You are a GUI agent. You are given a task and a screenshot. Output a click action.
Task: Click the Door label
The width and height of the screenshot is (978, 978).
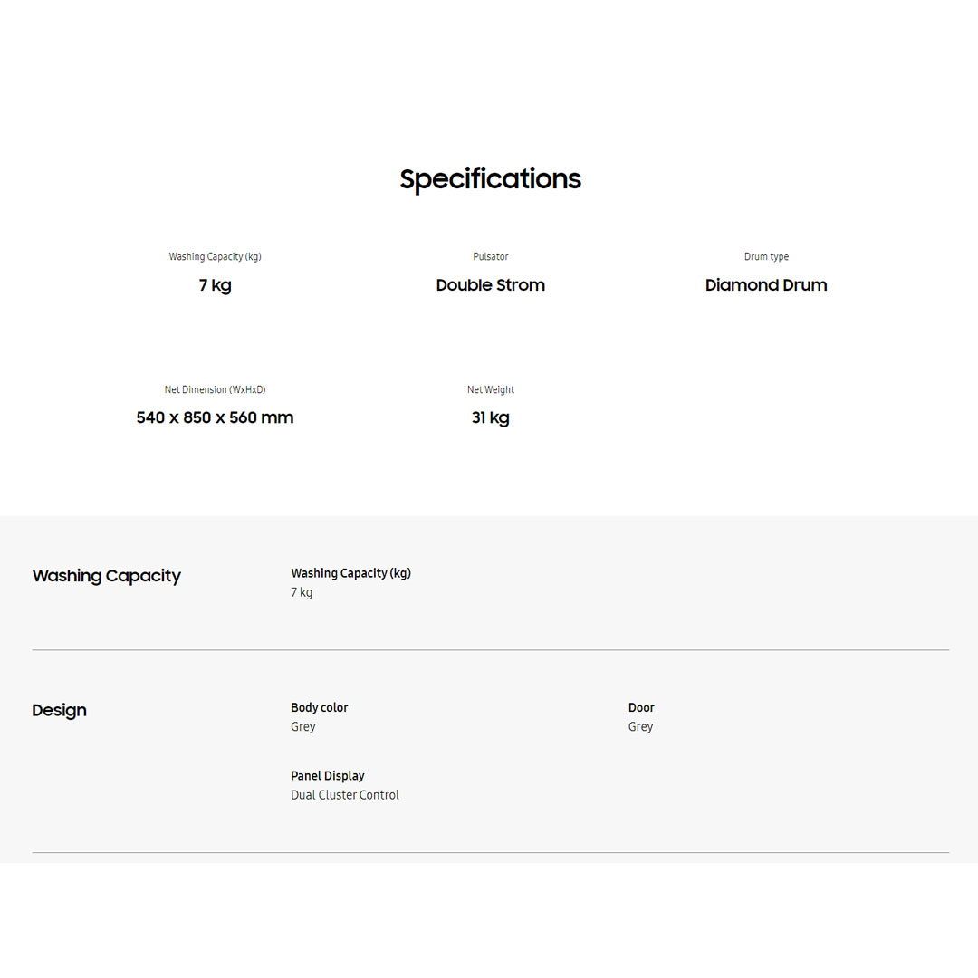tap(641, 708)
